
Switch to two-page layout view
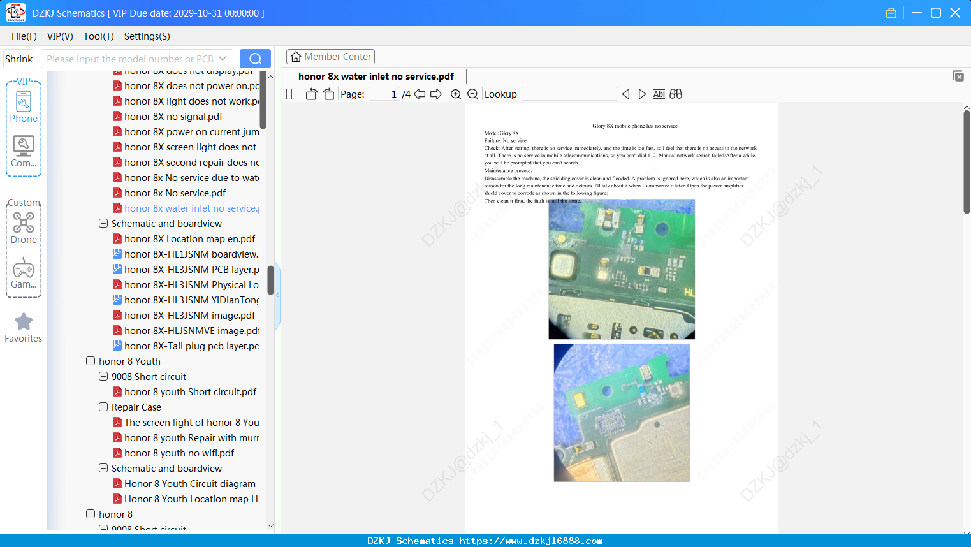coord(293,94)
